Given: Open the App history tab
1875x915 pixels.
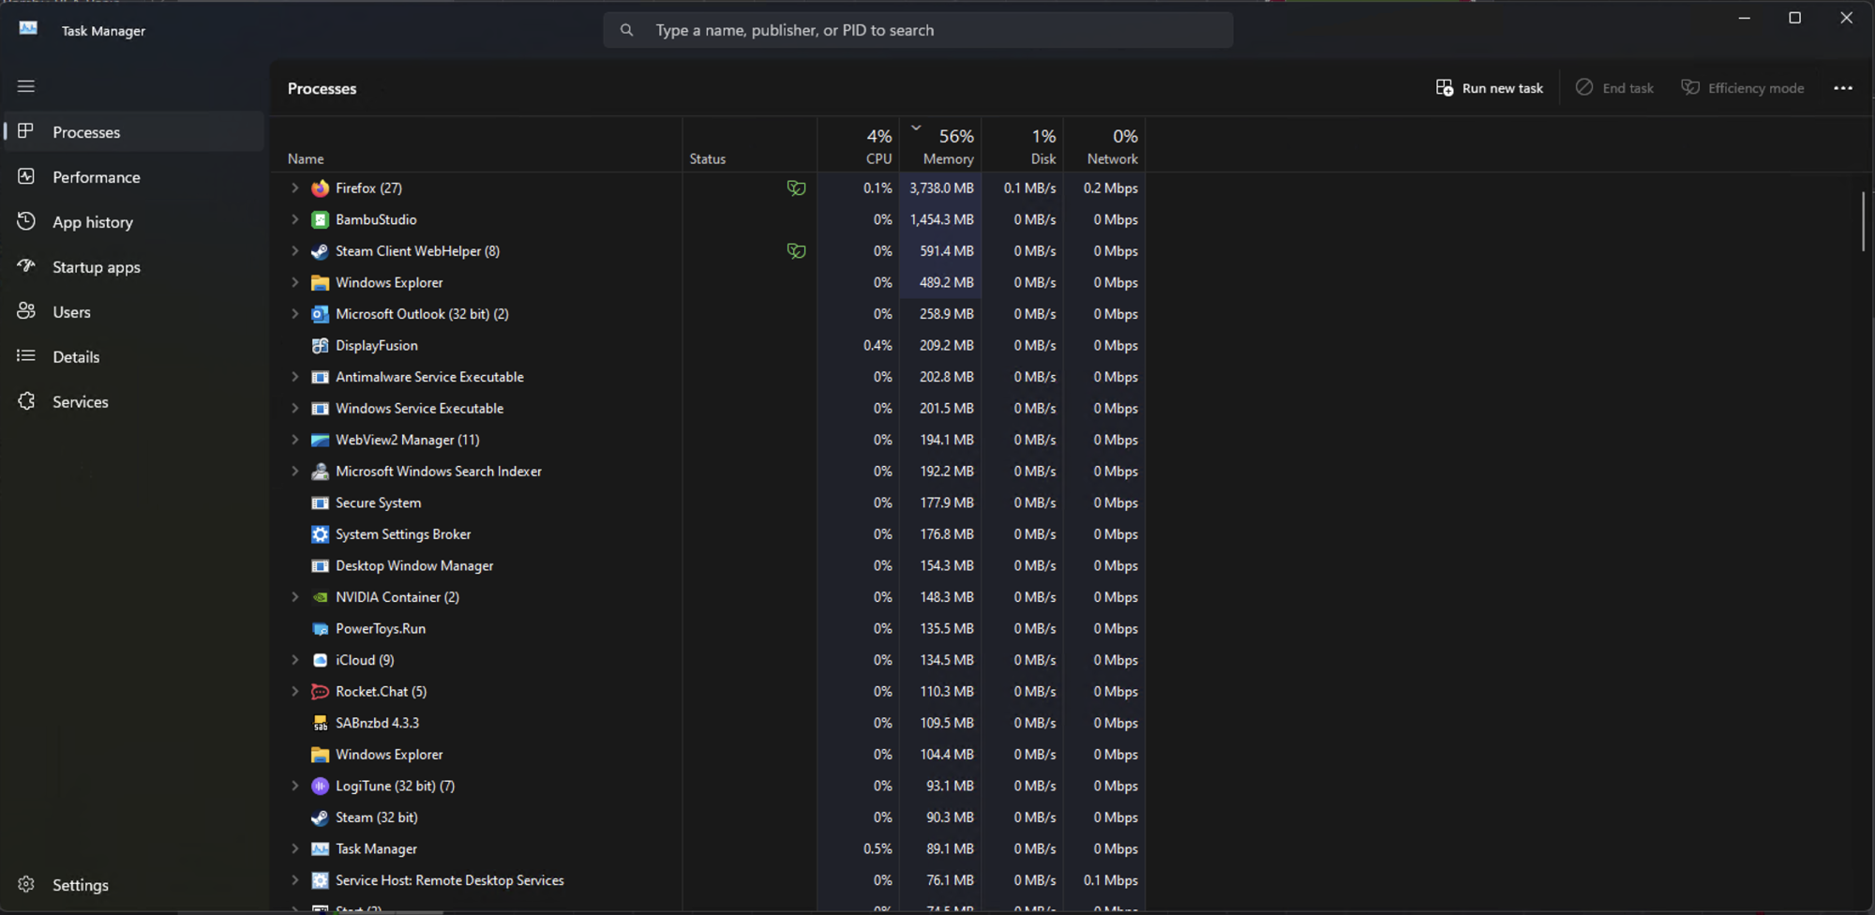Looking at the screenshot, I should coord(134,222).
